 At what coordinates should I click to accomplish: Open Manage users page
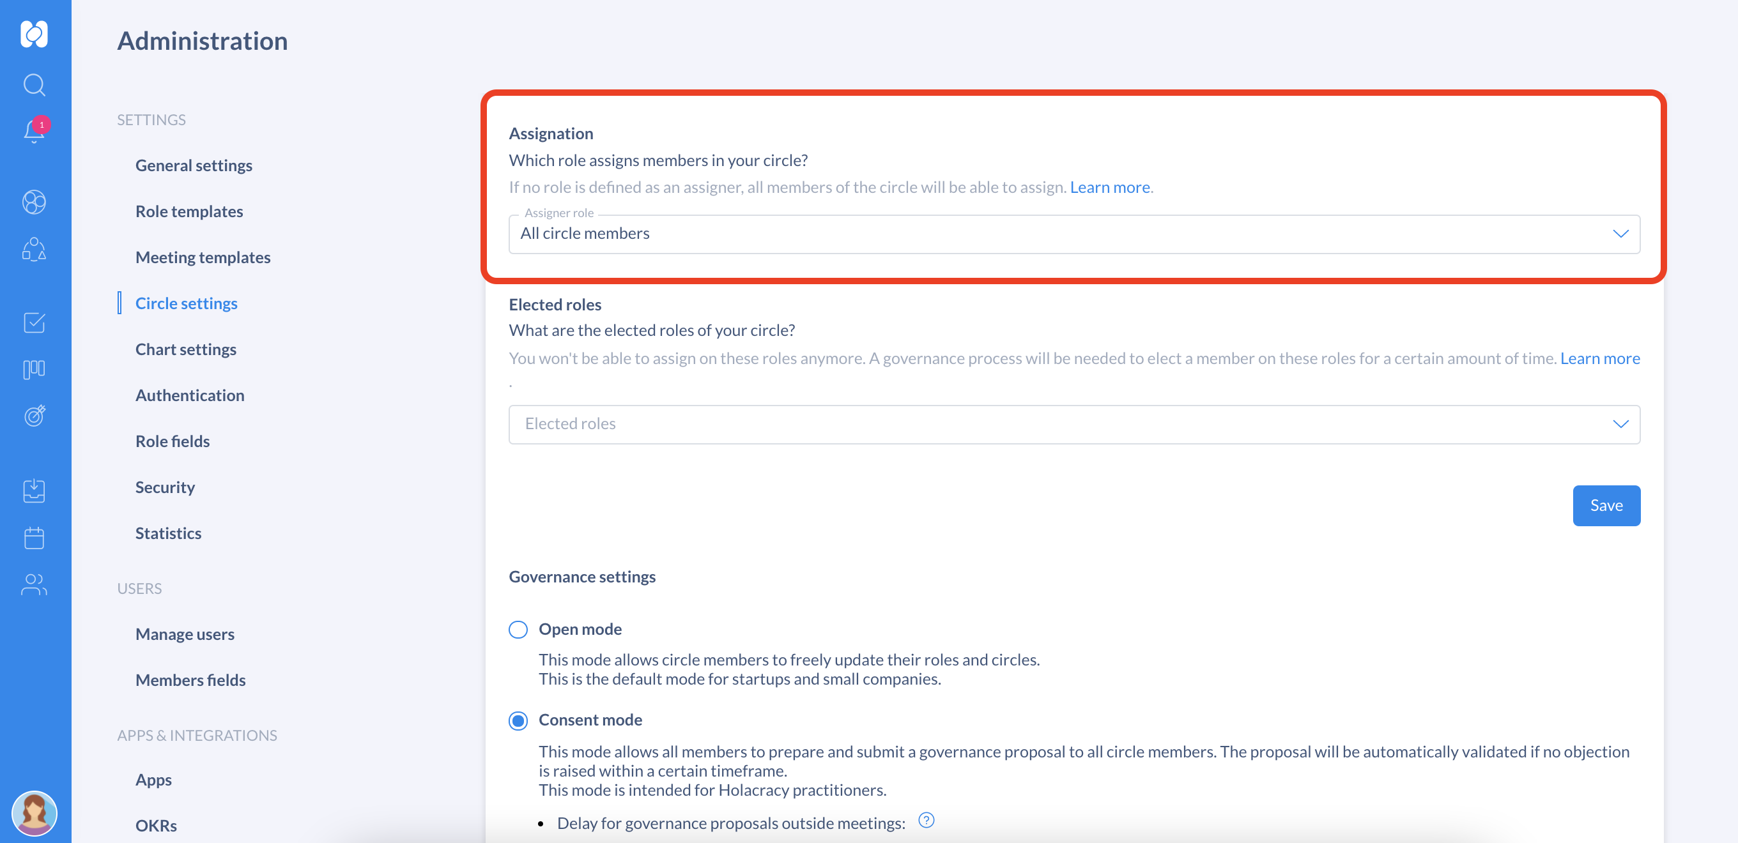point(185,634)
